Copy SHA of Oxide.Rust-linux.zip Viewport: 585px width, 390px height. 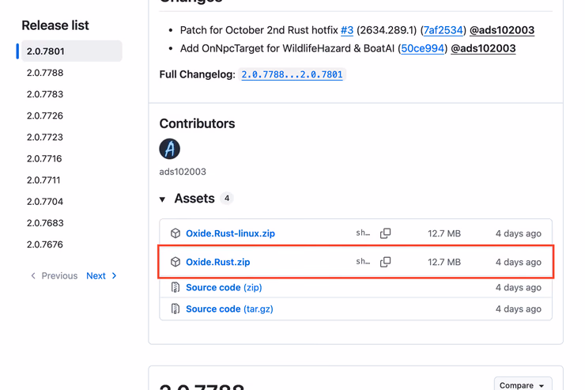tap(386, 233)
